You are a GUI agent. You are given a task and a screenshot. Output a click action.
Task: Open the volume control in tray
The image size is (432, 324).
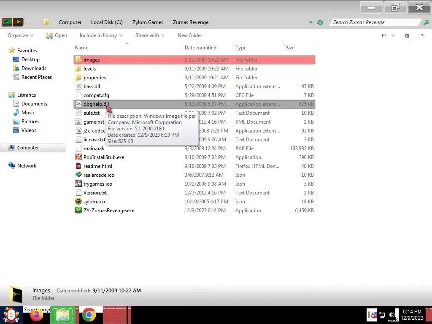tap(391, 315)
